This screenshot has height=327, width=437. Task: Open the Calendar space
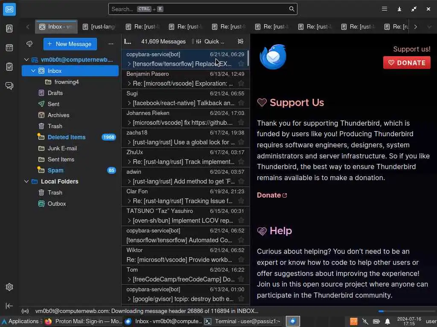[x=9, y=48]
